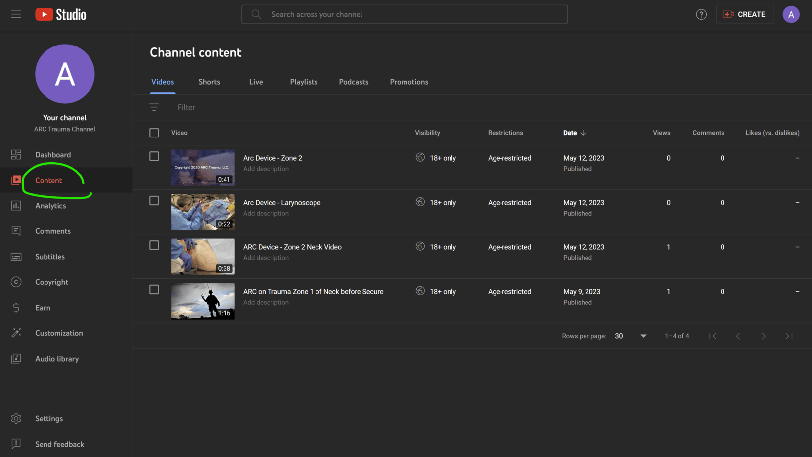Click ARC Trauma Channel name

point(65,129)
